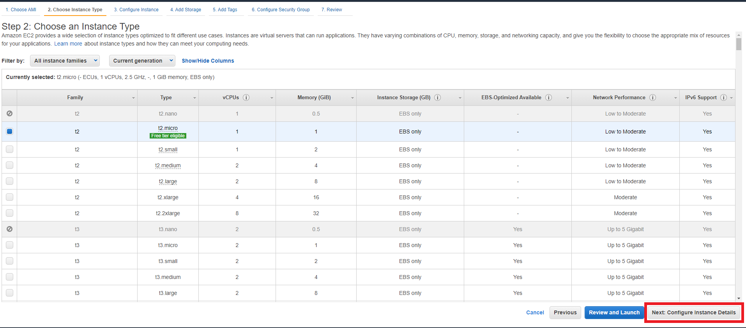Click the t3.medium type name

pyautogui.click(x=168, y=277)
